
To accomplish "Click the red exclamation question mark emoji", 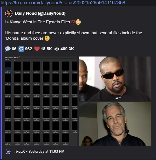I will [73, 22].
